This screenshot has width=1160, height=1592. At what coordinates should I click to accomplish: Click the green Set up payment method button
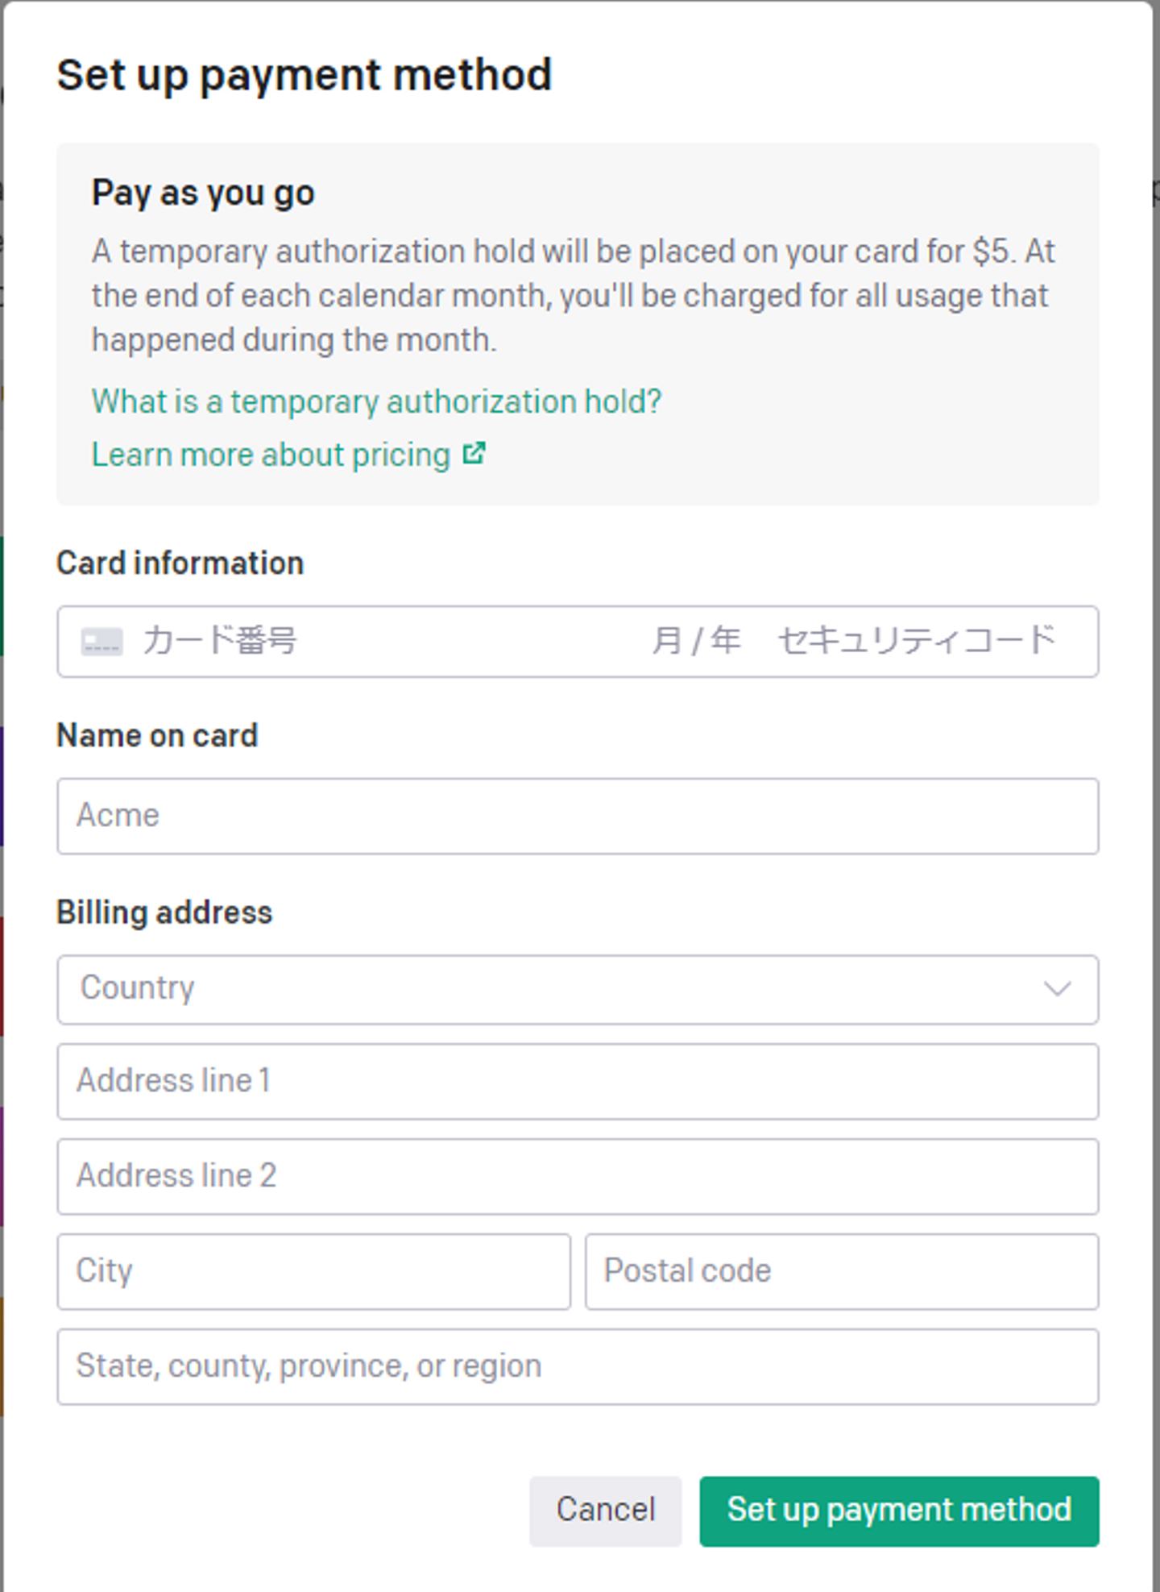[x=898, y=1511]
